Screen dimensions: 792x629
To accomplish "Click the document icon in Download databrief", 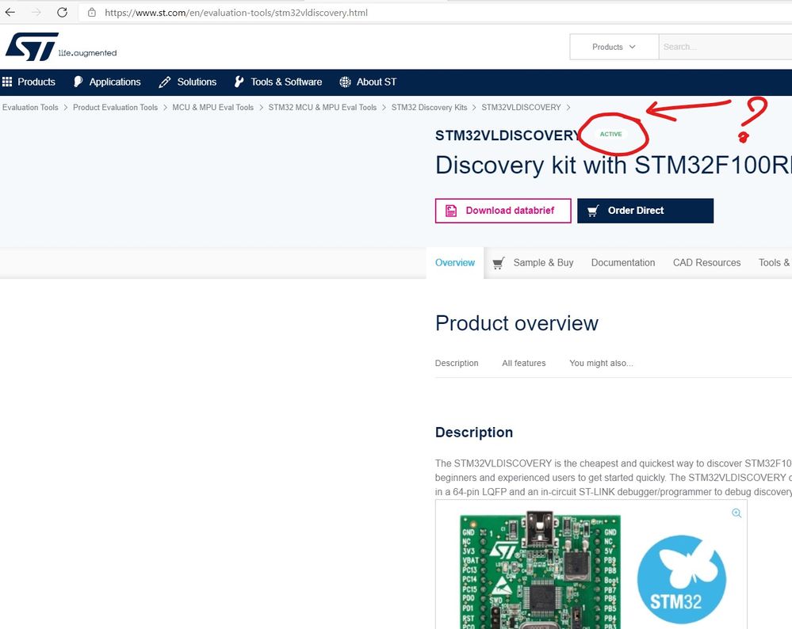I will (451, 211).
